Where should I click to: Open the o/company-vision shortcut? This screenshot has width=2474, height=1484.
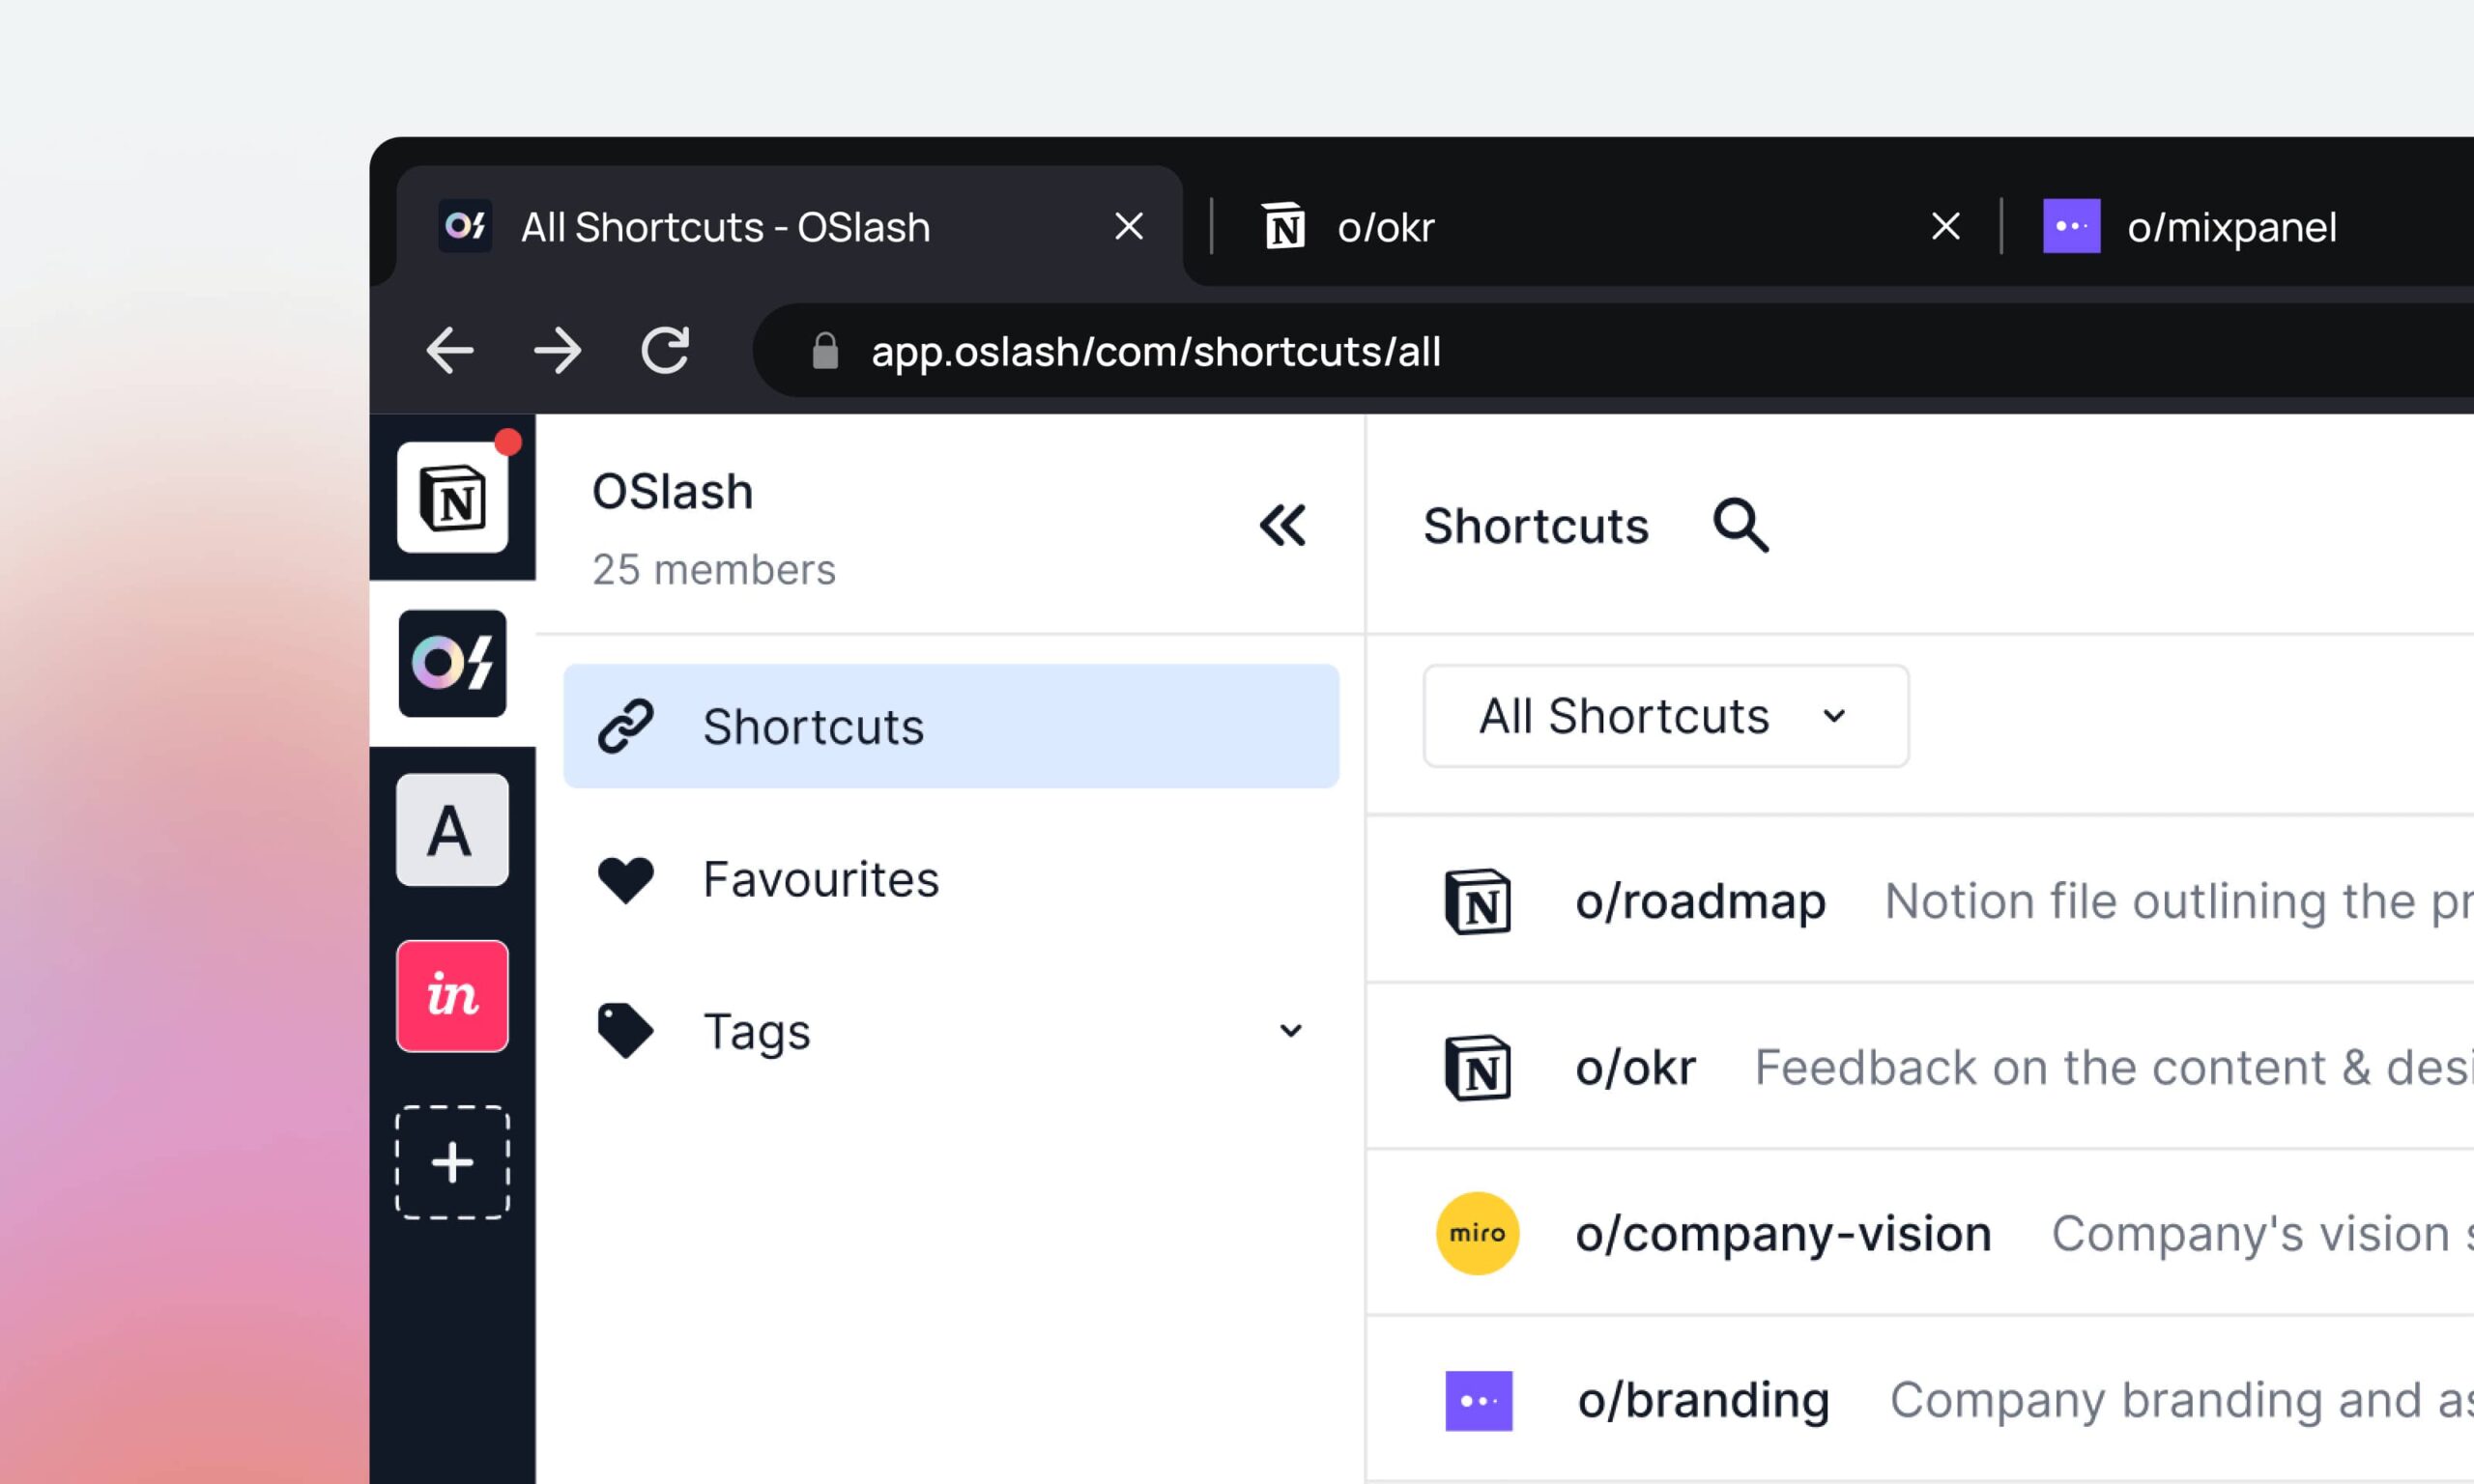point(1784,1234)
